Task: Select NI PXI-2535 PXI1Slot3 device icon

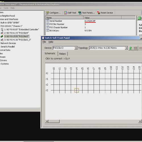Action: pyautogui.click(x=2, y=36)
